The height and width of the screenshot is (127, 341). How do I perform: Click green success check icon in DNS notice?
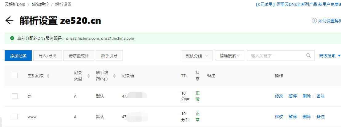click(12, 38)
